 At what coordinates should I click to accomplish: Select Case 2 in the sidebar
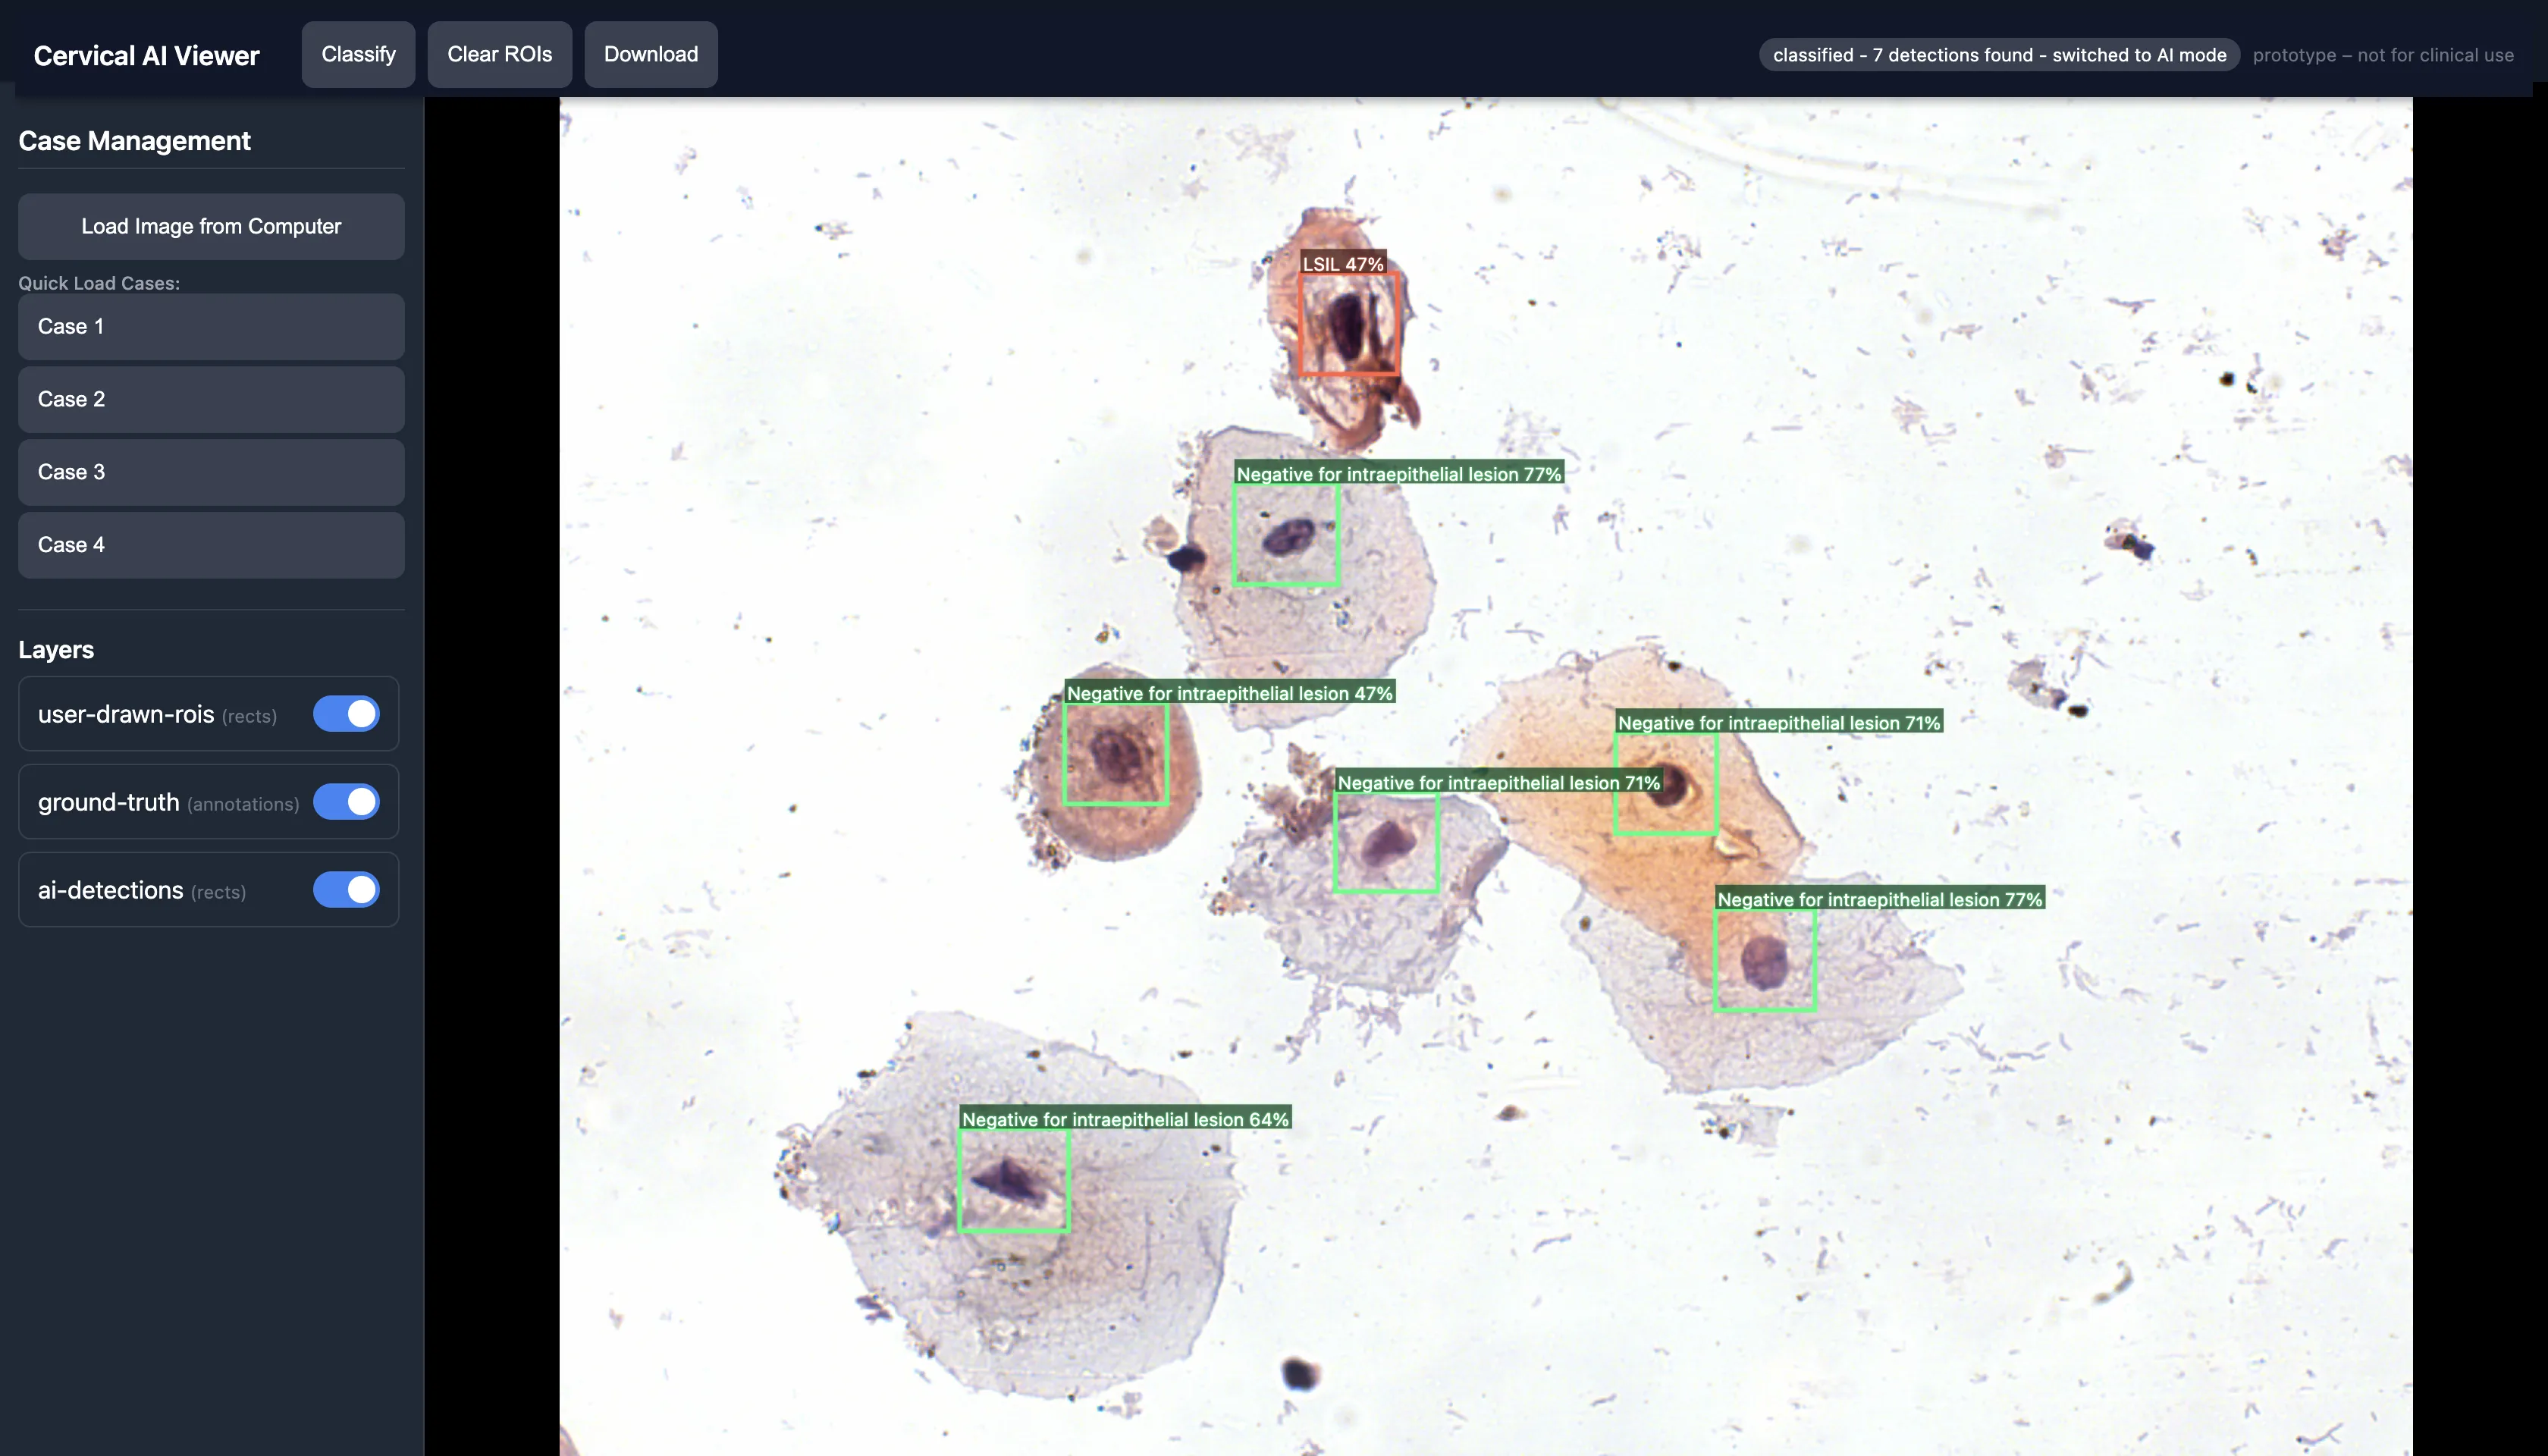(210, 399)
